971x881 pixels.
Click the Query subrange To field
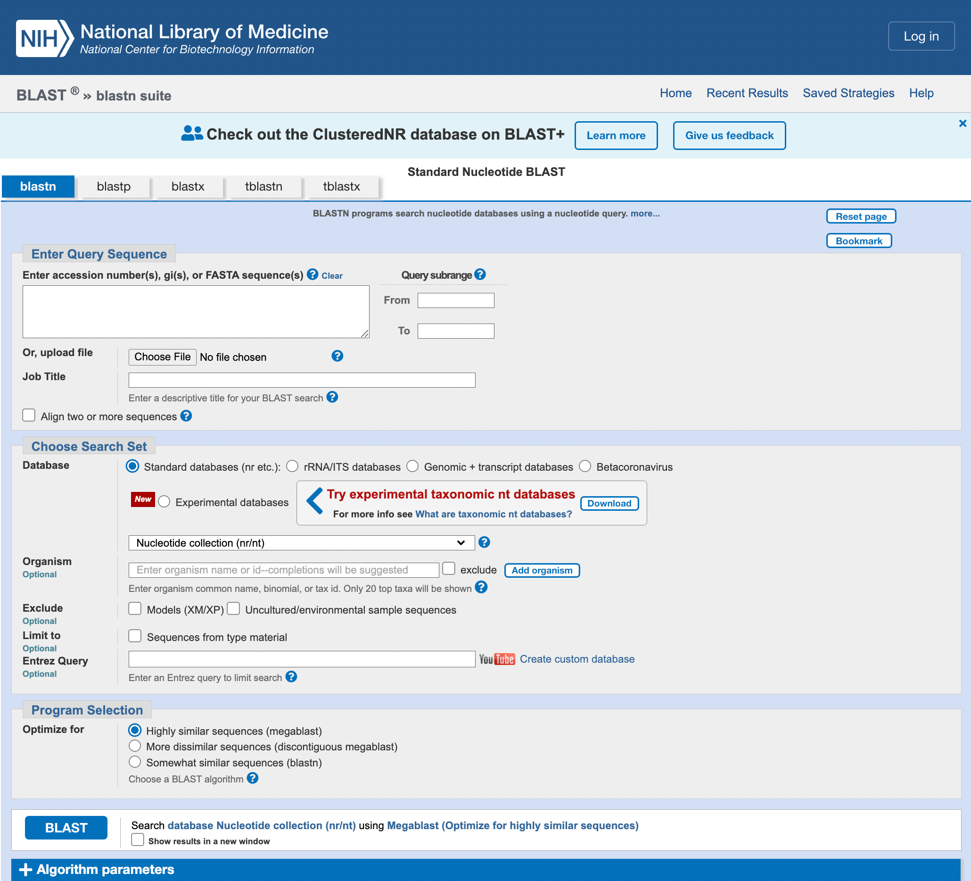(x=456, y=331)
